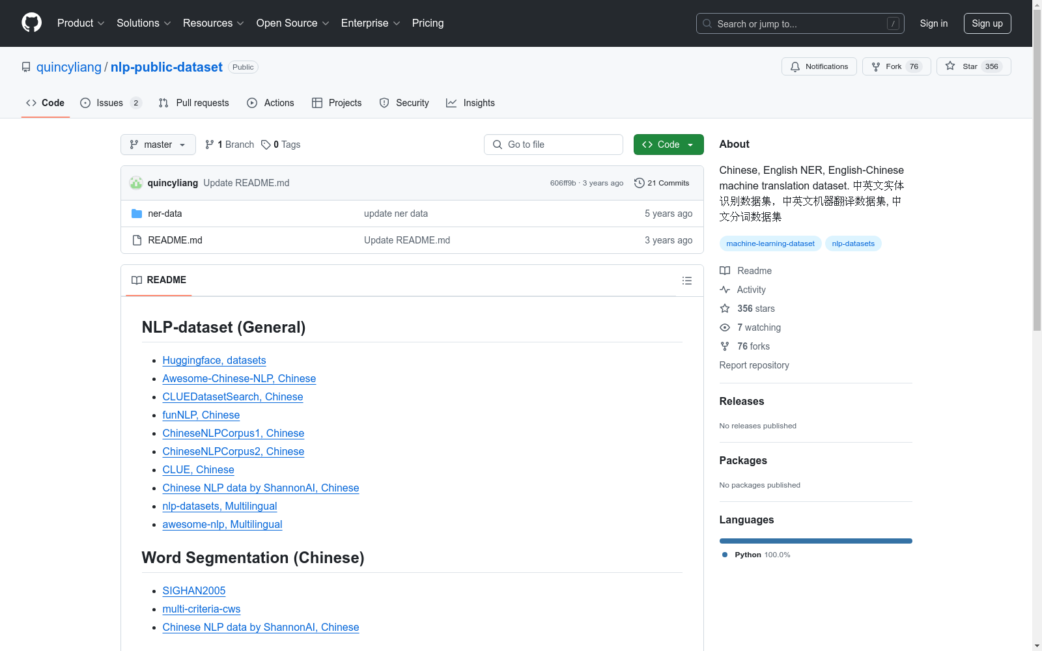Expand the Resources menu

214,23
